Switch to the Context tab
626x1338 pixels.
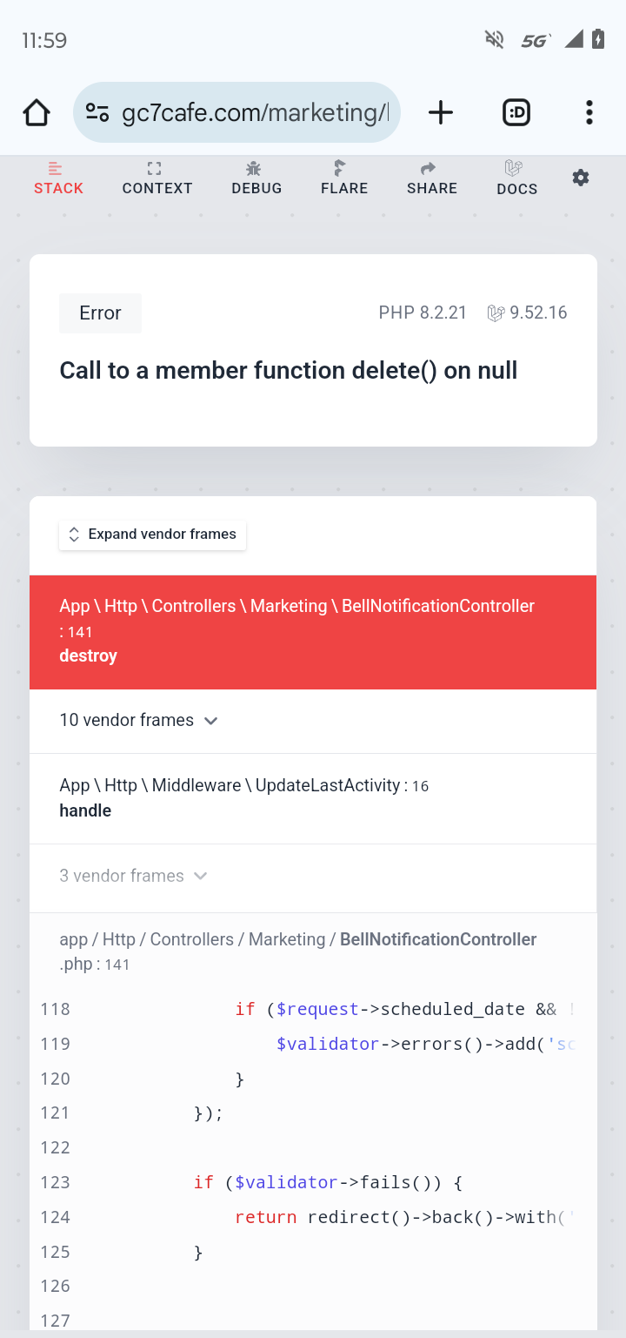coord(156,178)
